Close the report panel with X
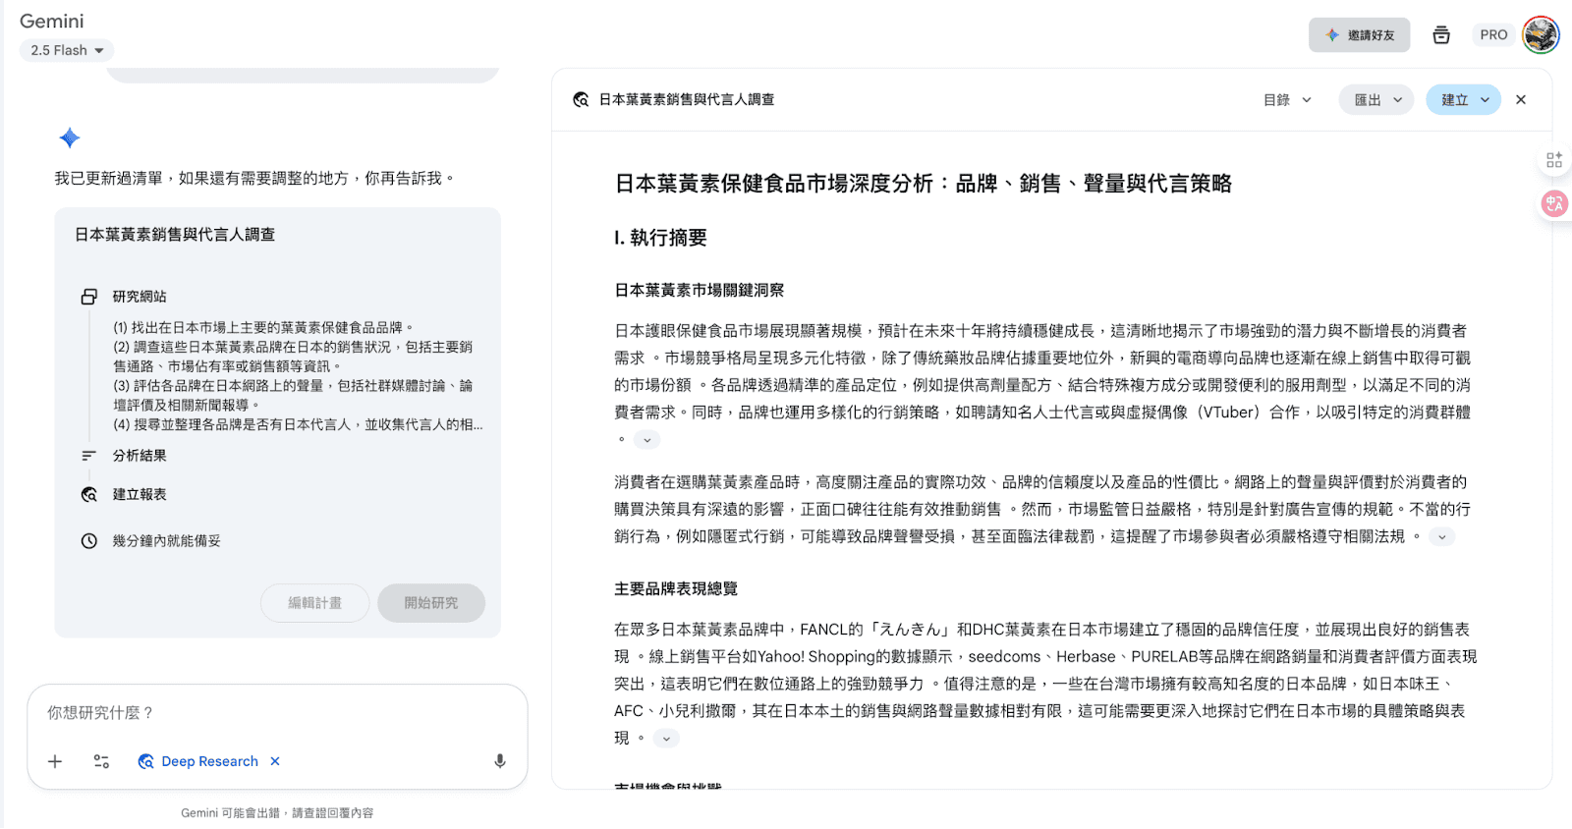1572x829 pixels. coord(1521,99)
